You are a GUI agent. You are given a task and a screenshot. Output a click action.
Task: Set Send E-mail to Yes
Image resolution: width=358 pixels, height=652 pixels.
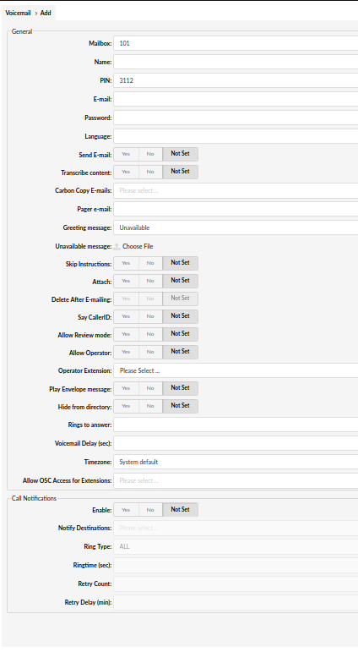126,154
